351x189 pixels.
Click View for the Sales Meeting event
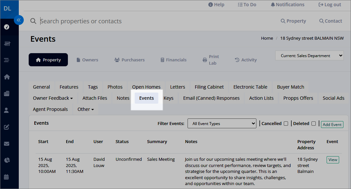tap(333, 160)
